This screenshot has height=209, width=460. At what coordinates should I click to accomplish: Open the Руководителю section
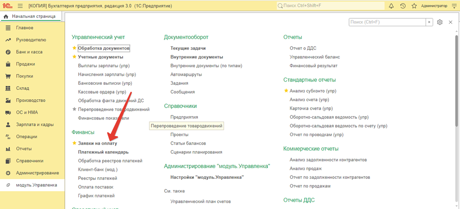pos(32,40)
